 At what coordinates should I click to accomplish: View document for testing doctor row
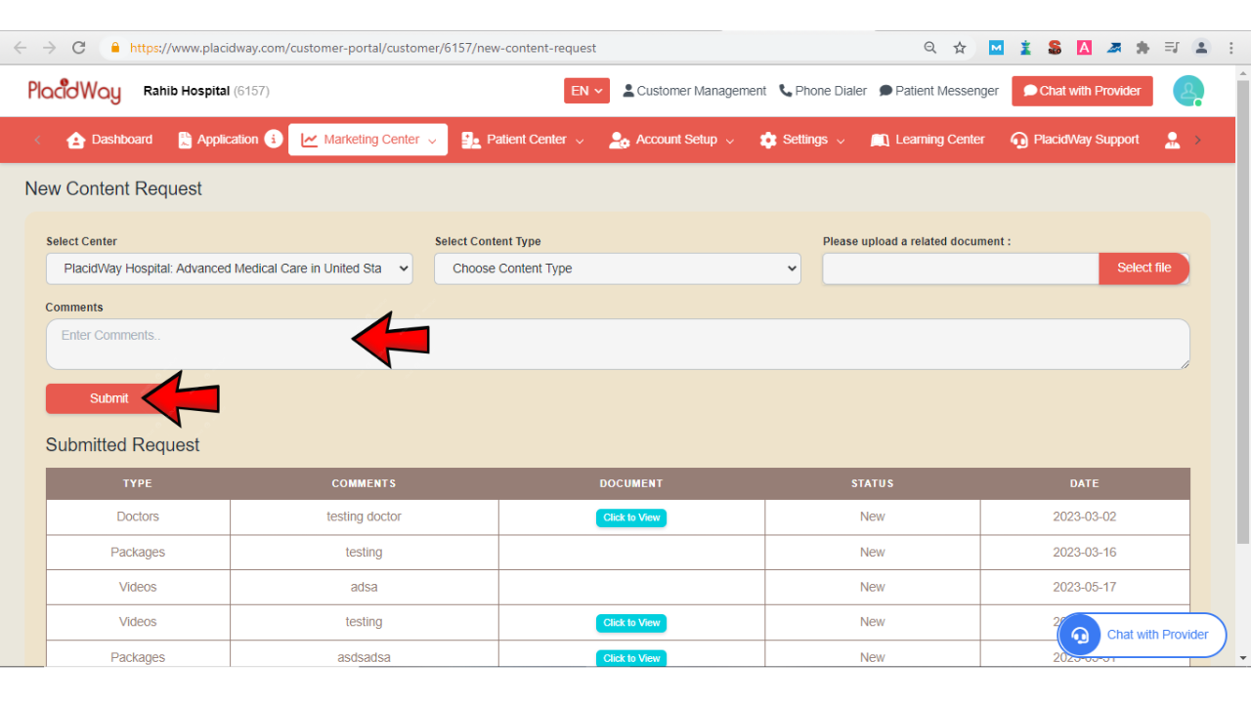pos(631,517)
